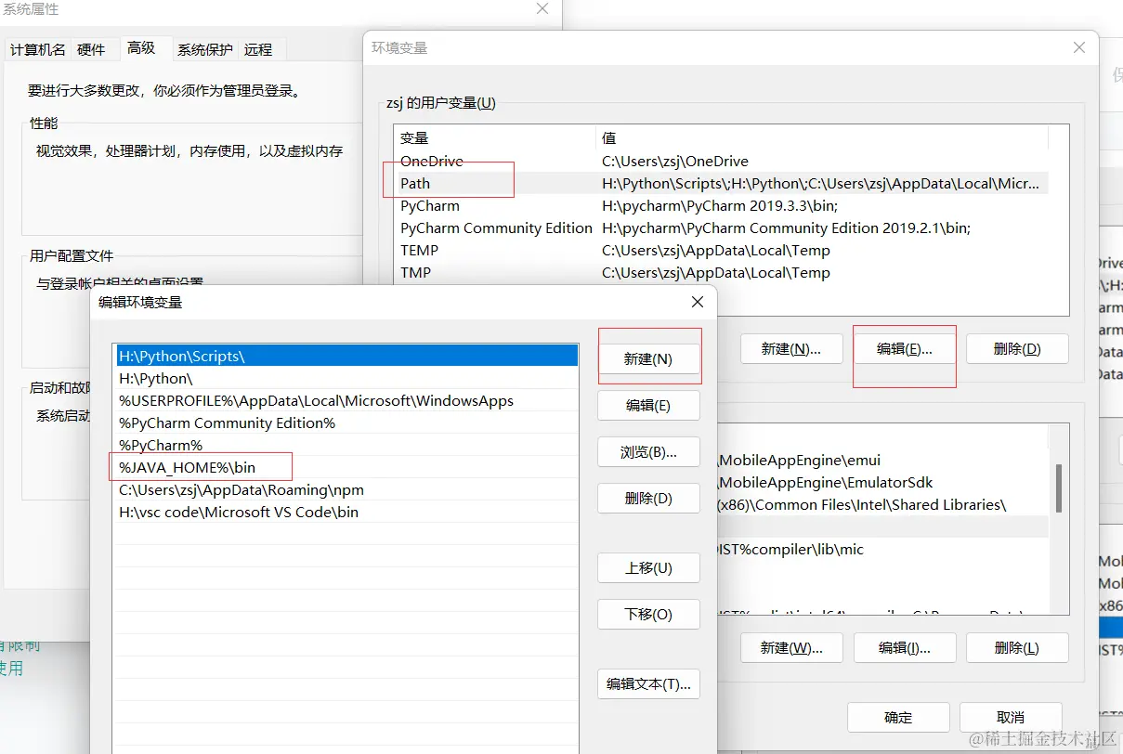Close the 编辑环境变量 dialog
Viewport: 1123px width, 754px height.
coord(698,302)
